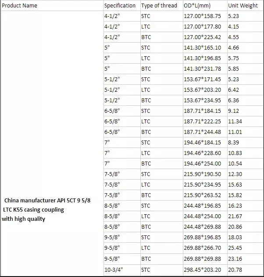Viewport: 264px width, 277px height.
Task: Select the OD*L(mm) column header
Action: 198,6
